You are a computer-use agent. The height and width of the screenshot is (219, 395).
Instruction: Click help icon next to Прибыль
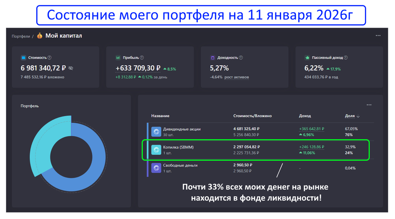[142, 57]
